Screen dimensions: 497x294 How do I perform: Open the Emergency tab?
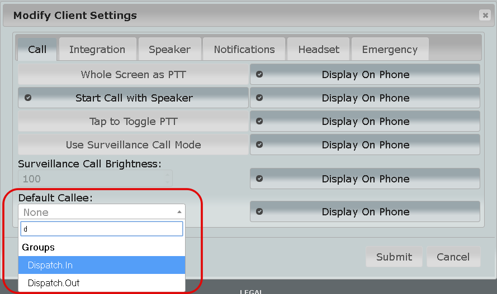point(390,49)
